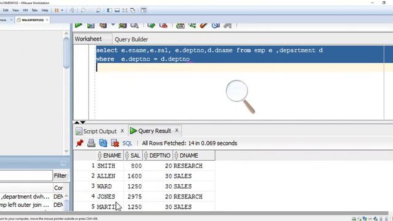
Task: Sort by the DEPTNO column header
Action: tap(158, 155)
